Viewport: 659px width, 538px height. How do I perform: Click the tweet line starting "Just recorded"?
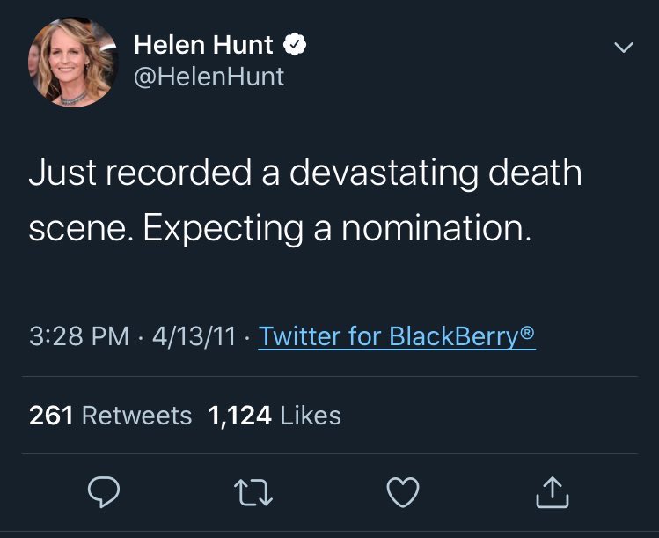point(304,173)
